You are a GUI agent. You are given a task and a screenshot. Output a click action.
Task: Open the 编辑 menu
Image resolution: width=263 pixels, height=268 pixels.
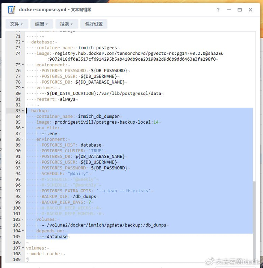tap(41, 24)
